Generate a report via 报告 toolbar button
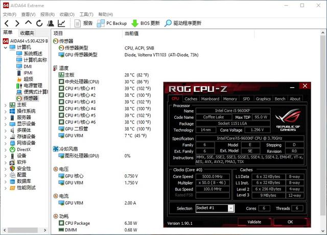Image resolution: width=327 pixels, height=235 pixels. click(83, 23)
